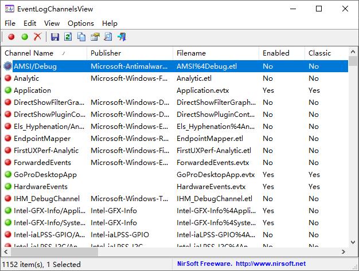Click the vertical scrollbar down arrow
This screenshot has width=359, height=271.
[353, 242]
